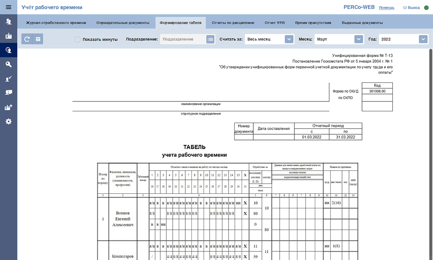Expand the "Считать за" dropdown arrow

click(x=289, y=39)
